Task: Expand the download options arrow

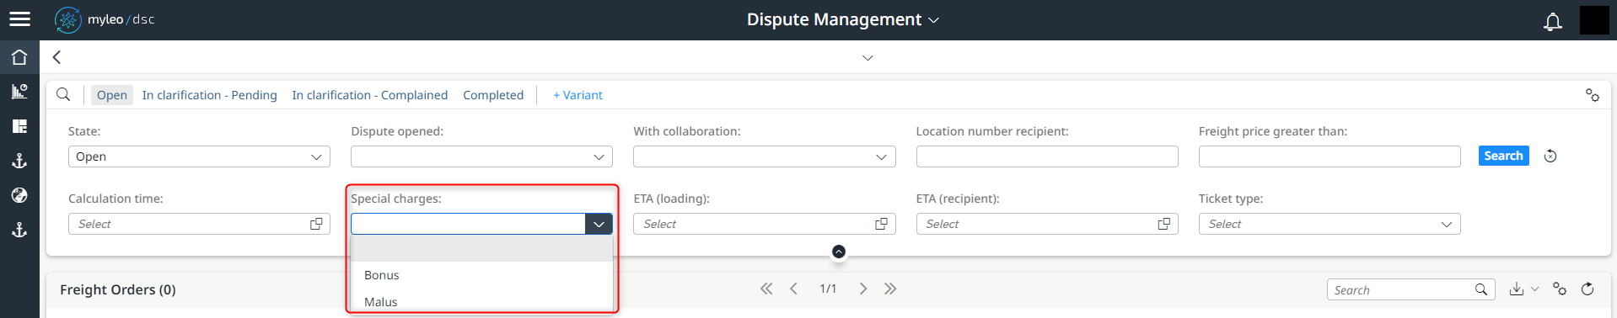Action: click(1534, 289)
